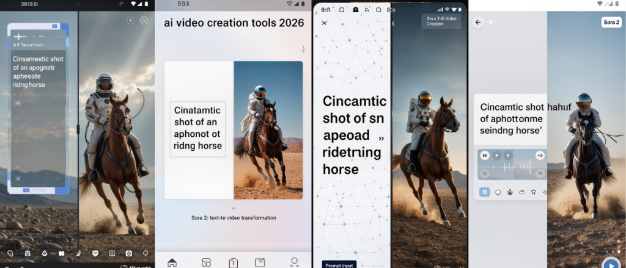Open the galloping horse thumbnail in white card
Screen dimensions: 626x268
point(268,130)
